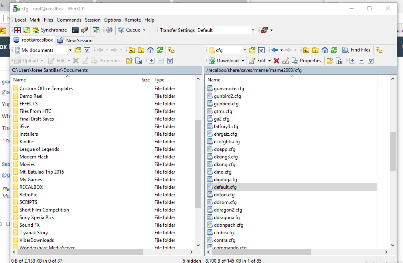Viewport: 403px width, 263px height.
Task: Toggle the remote directory tree icon
Action: [379, 50]
